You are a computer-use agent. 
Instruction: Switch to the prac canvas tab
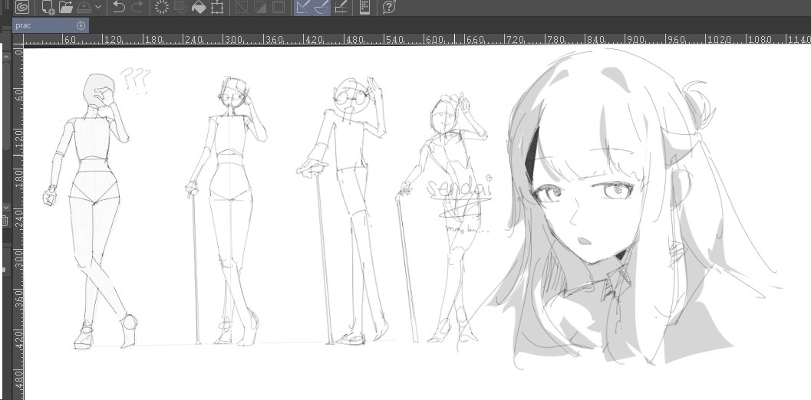(51, 25)
